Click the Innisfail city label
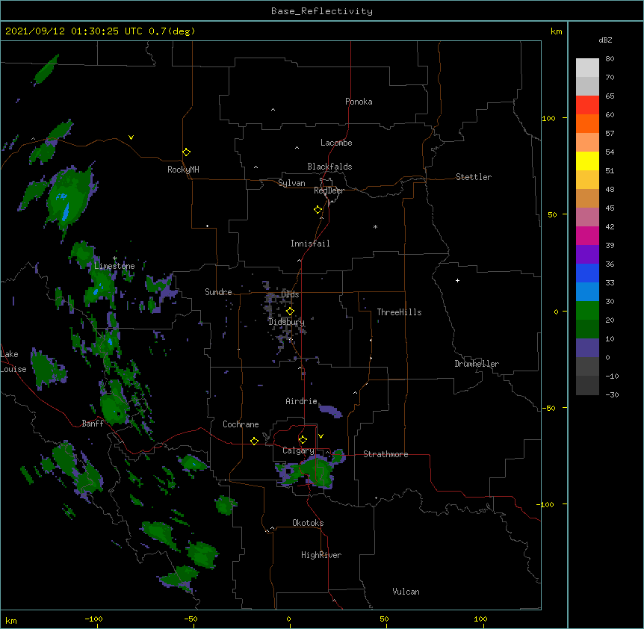644x629 pixels. coord(310,244)
